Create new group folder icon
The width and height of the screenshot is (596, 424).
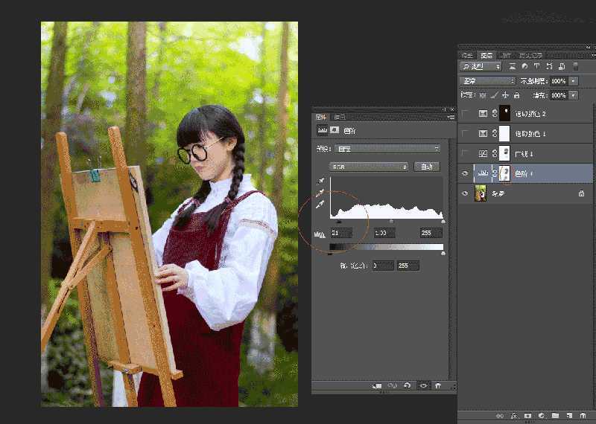pyautogui.click(x=554, y=415)
